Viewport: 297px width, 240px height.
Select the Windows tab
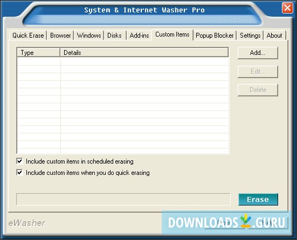pyautogui.click(x=89, y=36)
